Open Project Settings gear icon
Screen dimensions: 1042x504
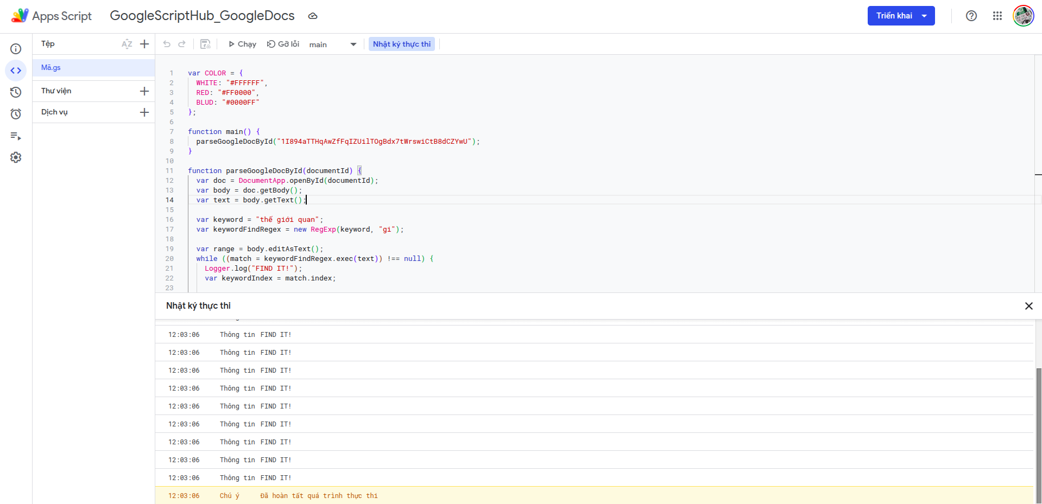tap(16, 157)
